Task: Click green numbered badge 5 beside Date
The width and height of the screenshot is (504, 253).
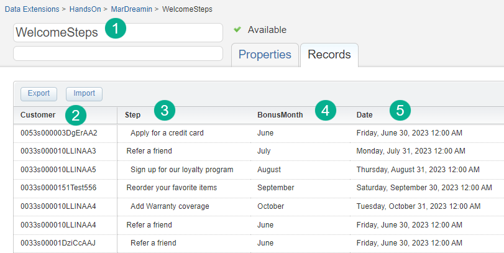Action: [x=400, y=111]
